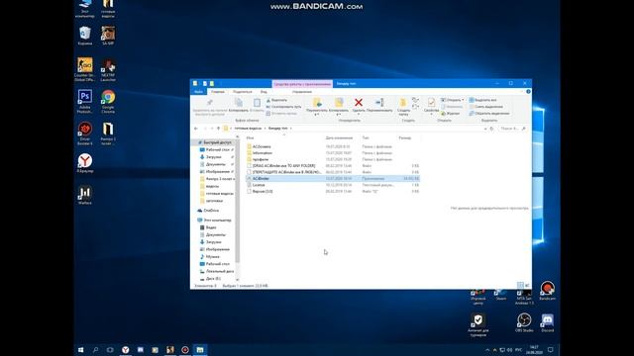Click the Pin to Quick access ribbon icon
The width and height of the screenshot is (634, 356).
click(210, 103)
